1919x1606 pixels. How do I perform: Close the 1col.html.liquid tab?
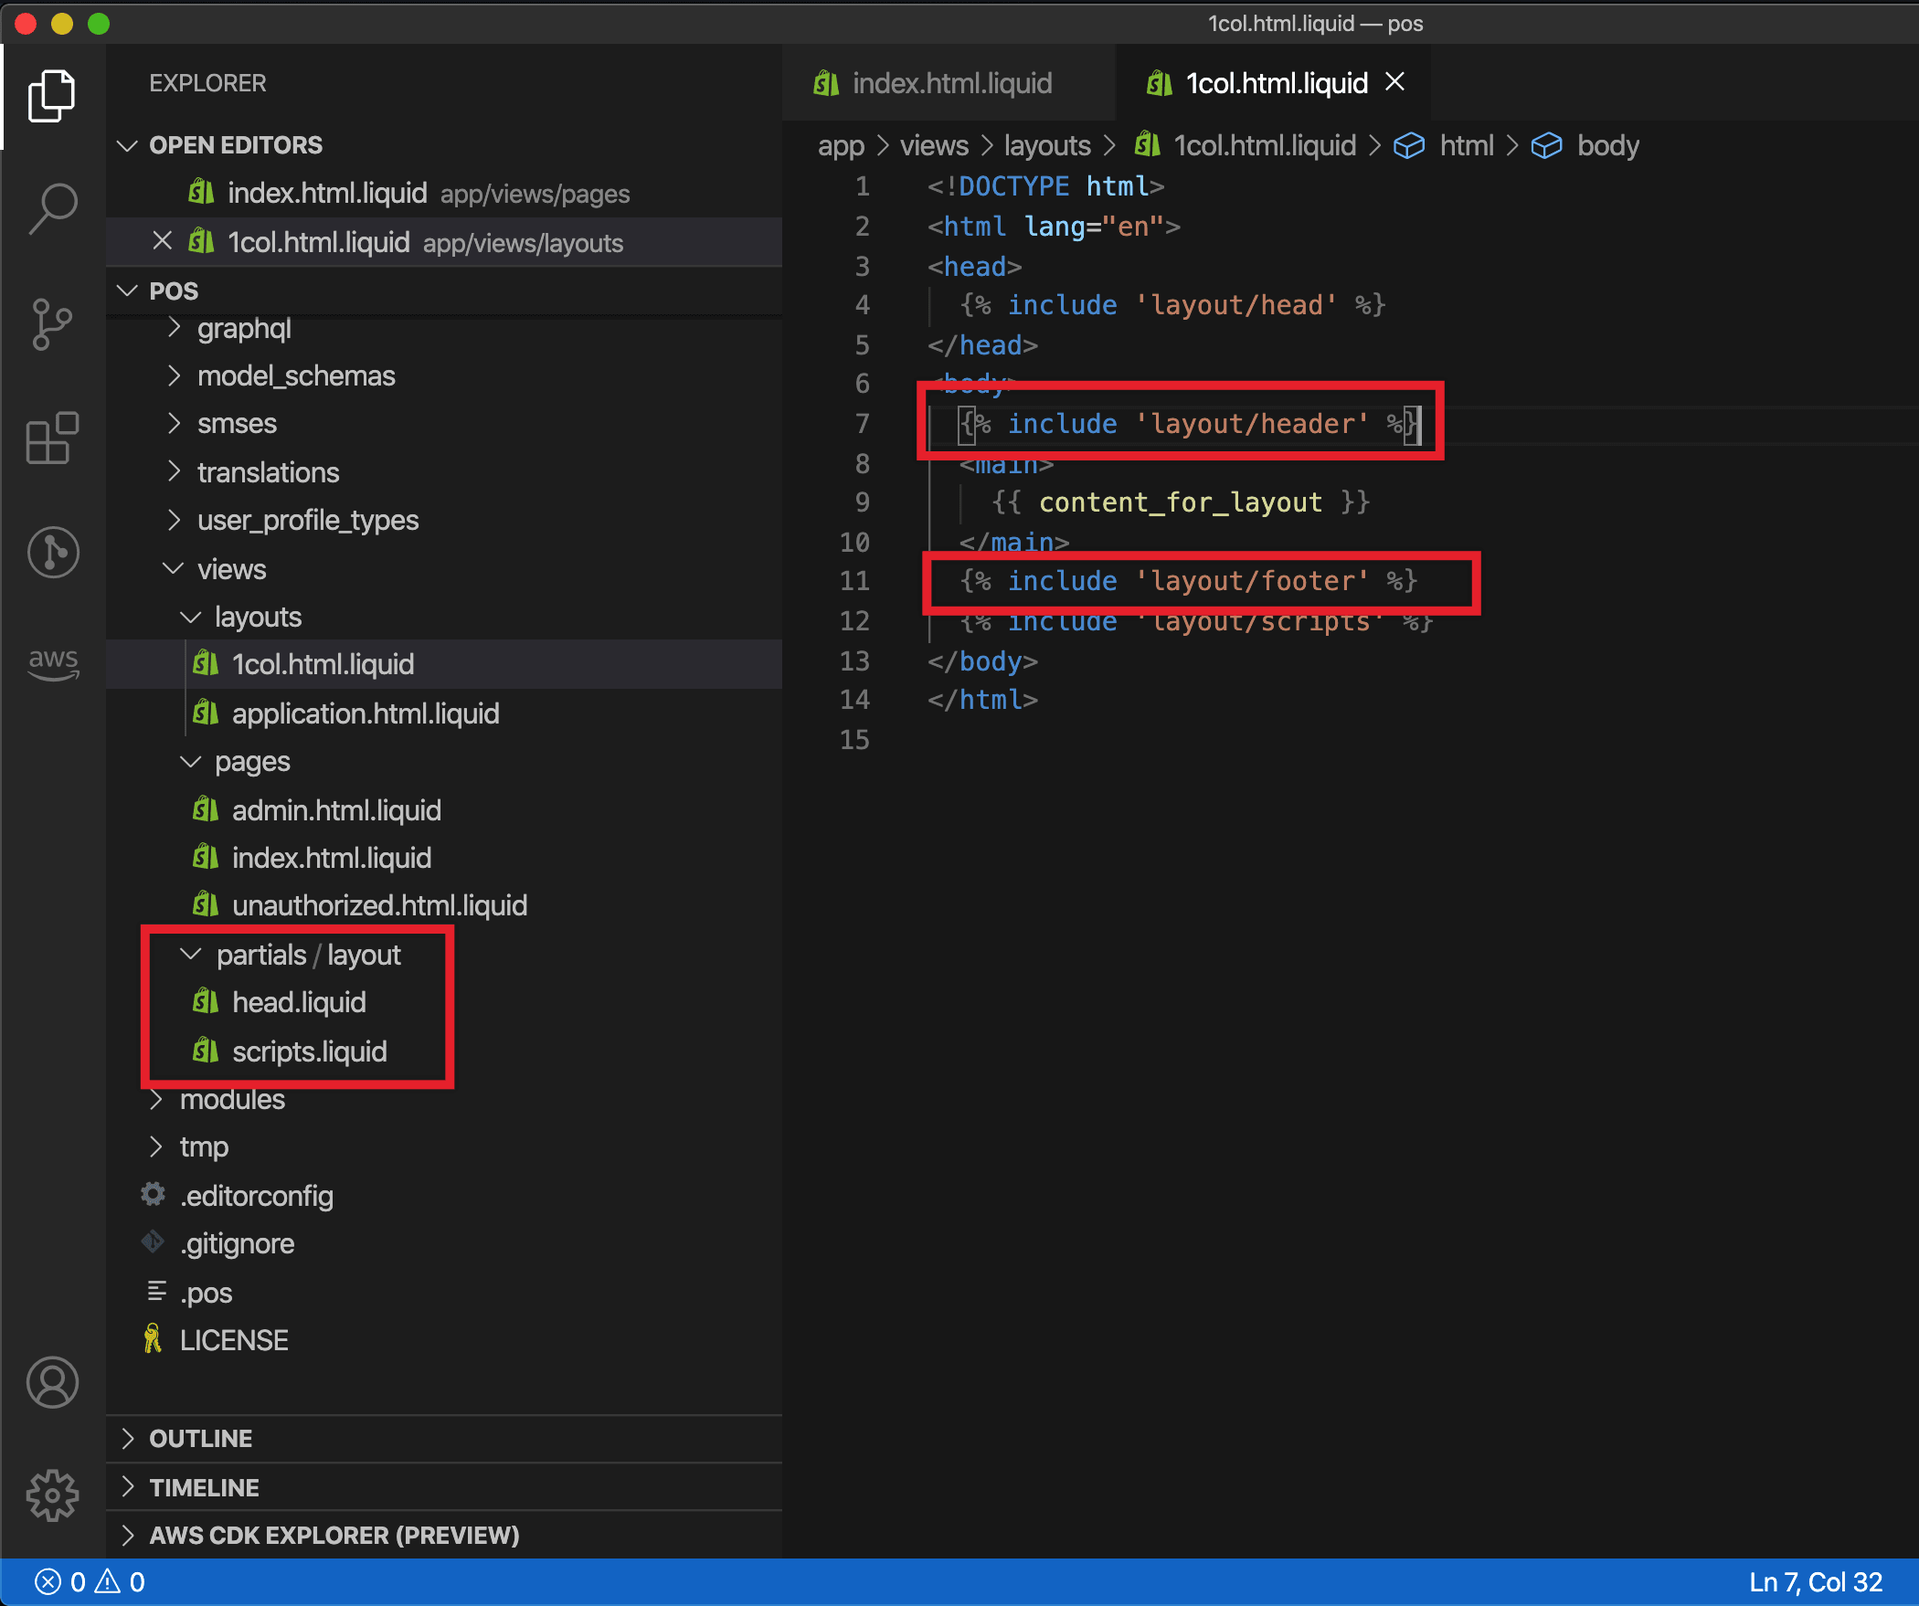[x=1395, y=82]
